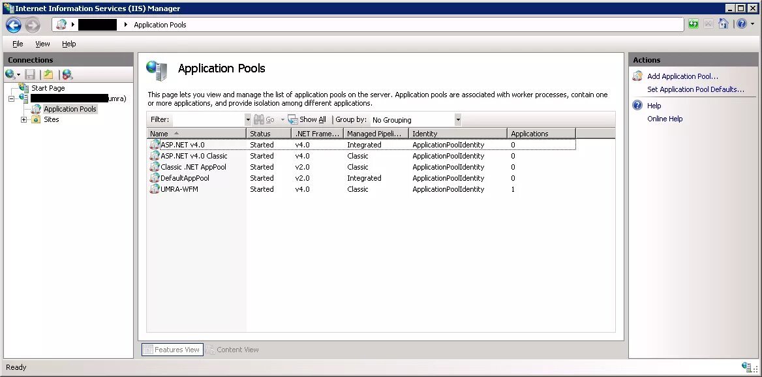
Task: Click the Classic .NET AppPool icon
Action: pyautogui.click(x=155, y=166)
